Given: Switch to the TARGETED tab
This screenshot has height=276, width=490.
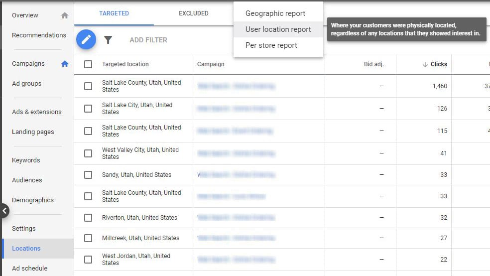Looking at the screenshot, I should coord(114,13).
